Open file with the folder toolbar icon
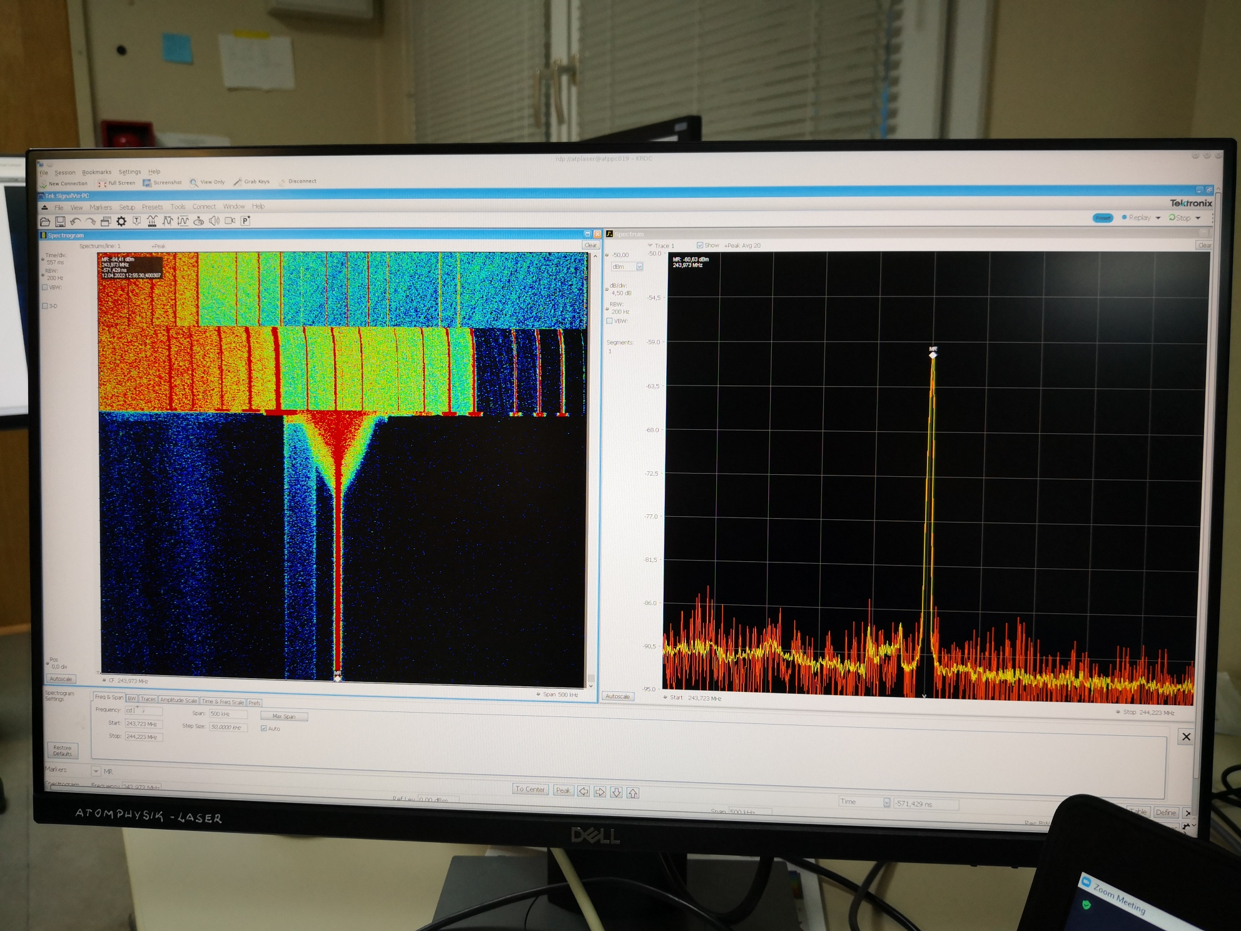 [45, 221]
